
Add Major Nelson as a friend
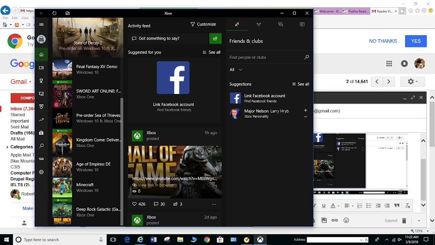306,110
